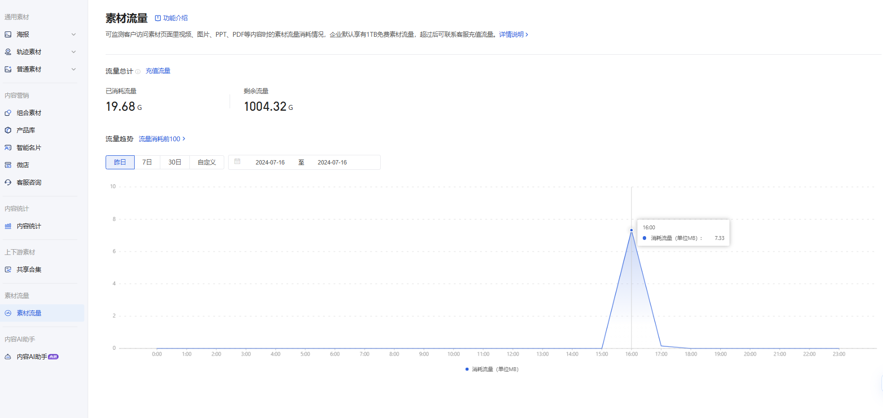This screenshot has height=418, width=883.
Task: Click the 素材流量 icon in sidebar
Action: (8, 313)
